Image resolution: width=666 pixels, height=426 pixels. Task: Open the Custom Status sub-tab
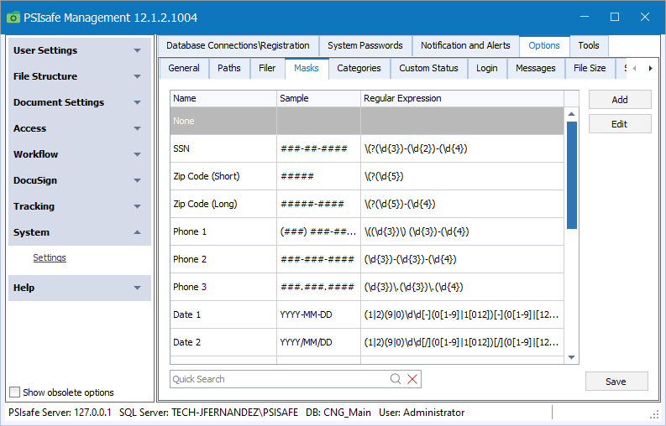[x=428, y=68]
